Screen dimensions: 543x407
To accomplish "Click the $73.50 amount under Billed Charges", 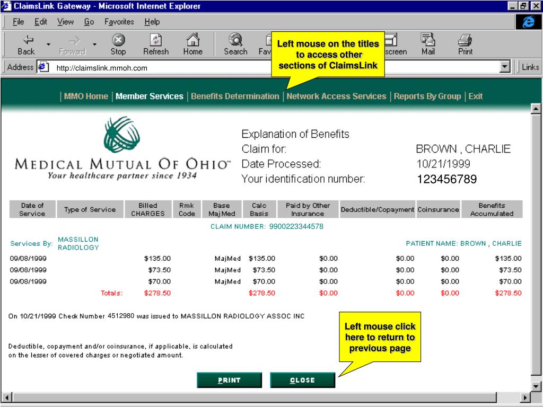I will click(x=159, y=270).
